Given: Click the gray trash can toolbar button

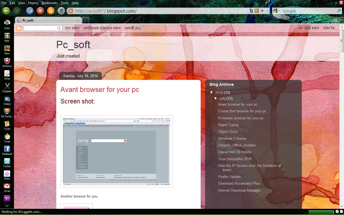Looking at the screenshot, I should pyautogui.click(x=61, y=11).
